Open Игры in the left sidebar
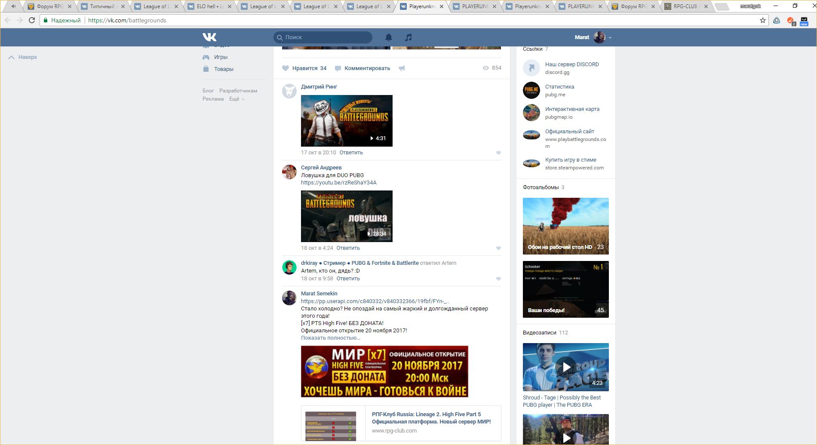Viewport: 817px width, 445px height. (221, 57)
